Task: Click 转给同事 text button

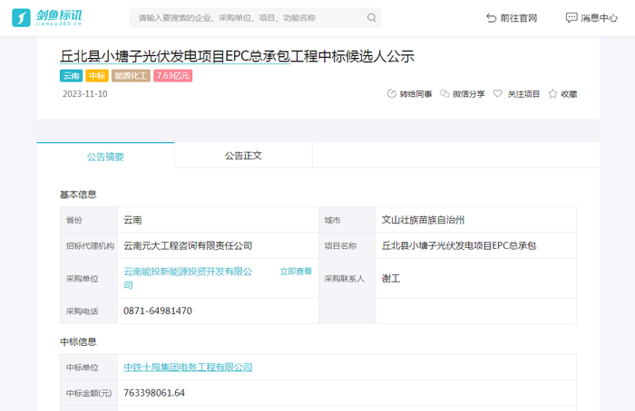Action: 415,94
